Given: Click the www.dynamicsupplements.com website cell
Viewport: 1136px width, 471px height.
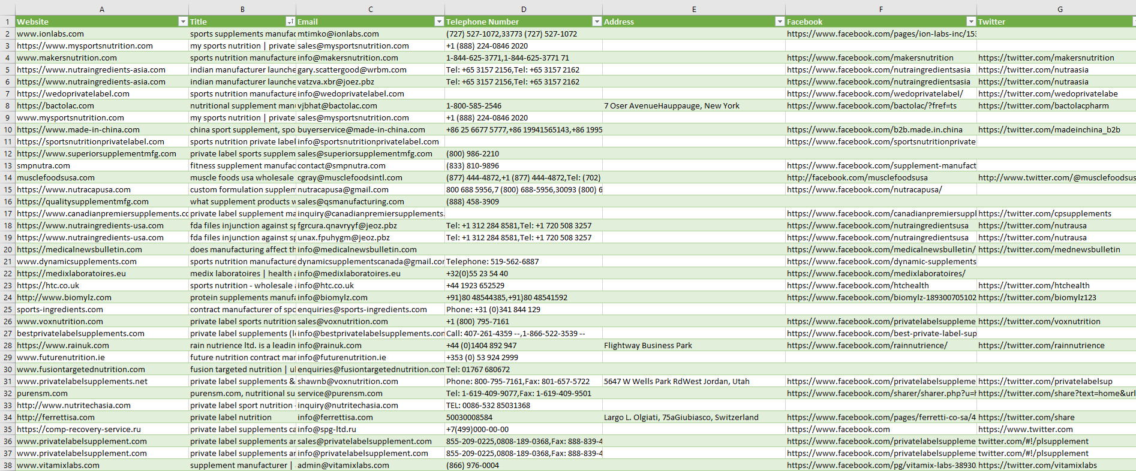Looking at the screenshot, I should pos(102,261).
